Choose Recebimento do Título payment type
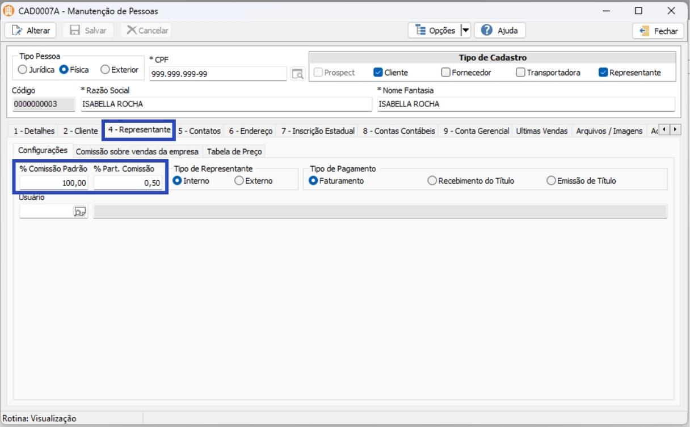Image resolution: width=690 pixels, height=427 pixels. click(x=432, y=181)
